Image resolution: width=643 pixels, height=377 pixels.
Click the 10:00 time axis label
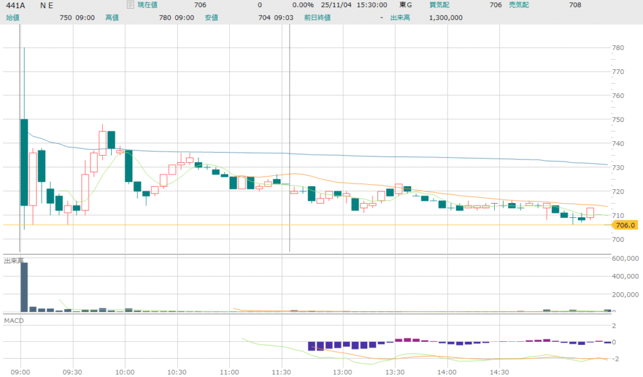click(x=125, y=371)
